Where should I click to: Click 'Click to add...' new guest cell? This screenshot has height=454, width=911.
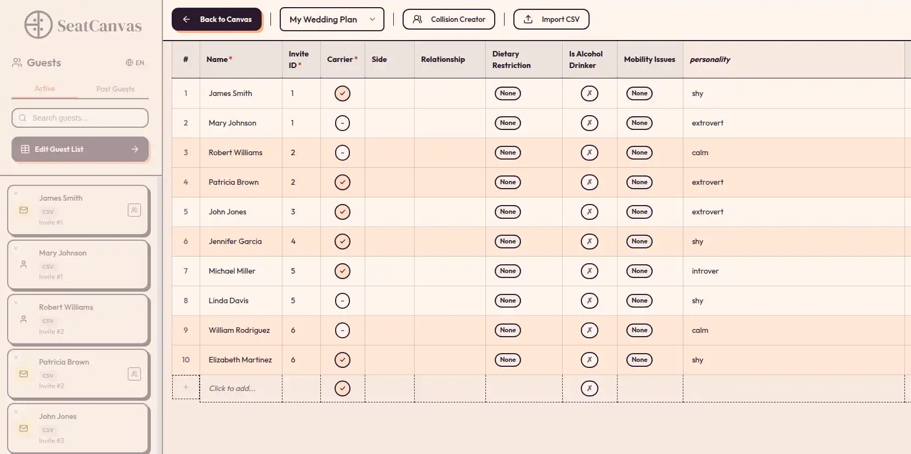pos(241,388)
